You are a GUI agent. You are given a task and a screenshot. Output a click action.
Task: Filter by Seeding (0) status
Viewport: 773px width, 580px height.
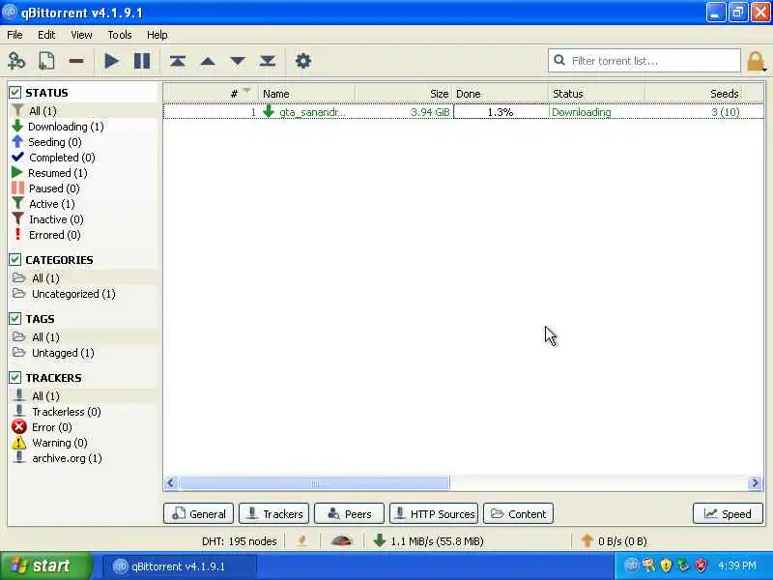[46, 142]
